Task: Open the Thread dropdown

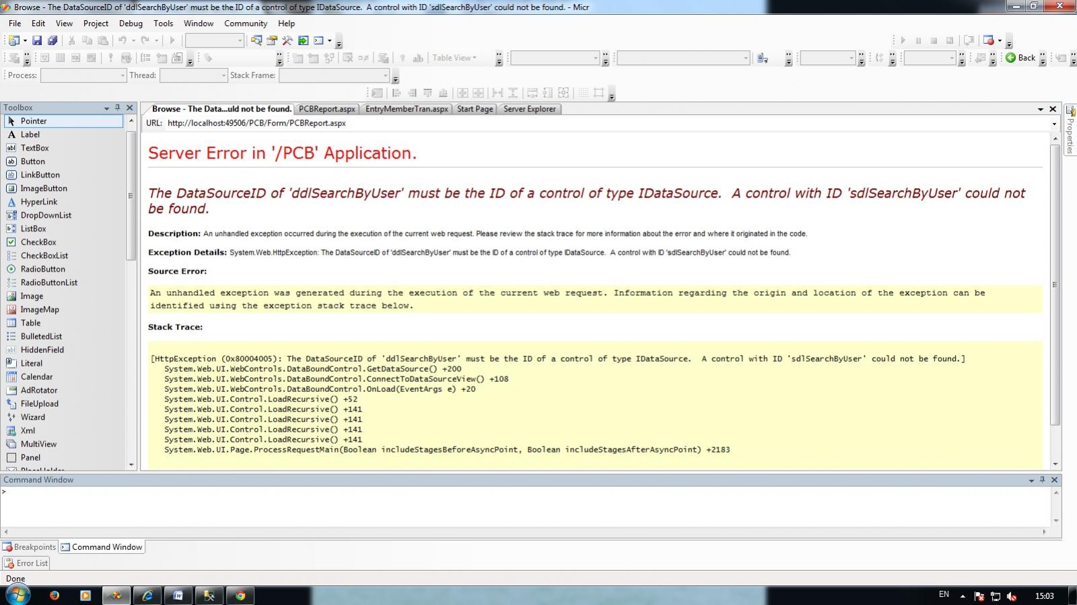Action: coord(194,75)
